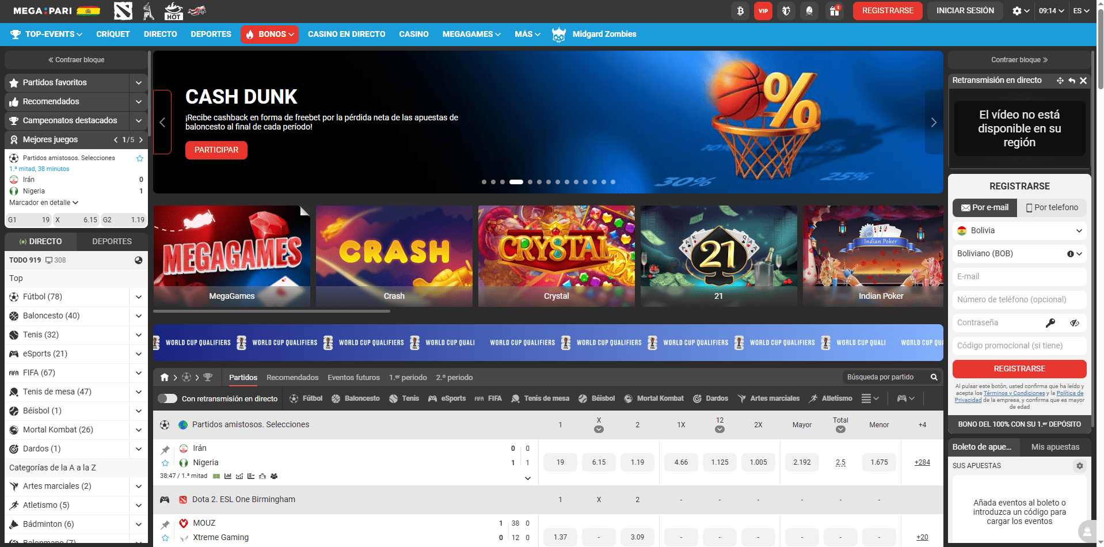This screenshot has height=547, width=1104.
Task: Favorite the Irán vs Nigeria match star
Action: click(x=165, y=463)
